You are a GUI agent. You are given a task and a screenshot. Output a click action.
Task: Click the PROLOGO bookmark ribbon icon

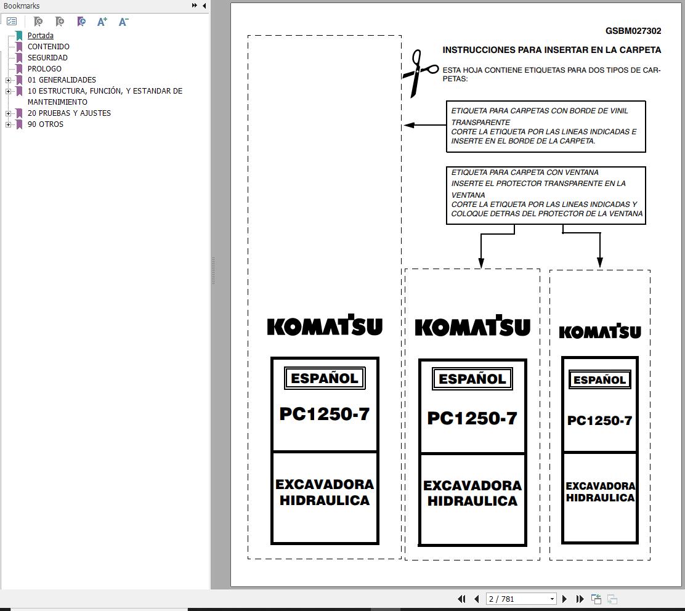click(19, 68)
